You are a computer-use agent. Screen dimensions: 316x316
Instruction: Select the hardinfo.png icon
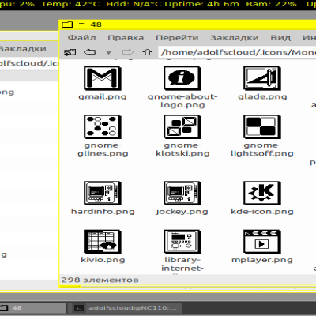[103, 193]
